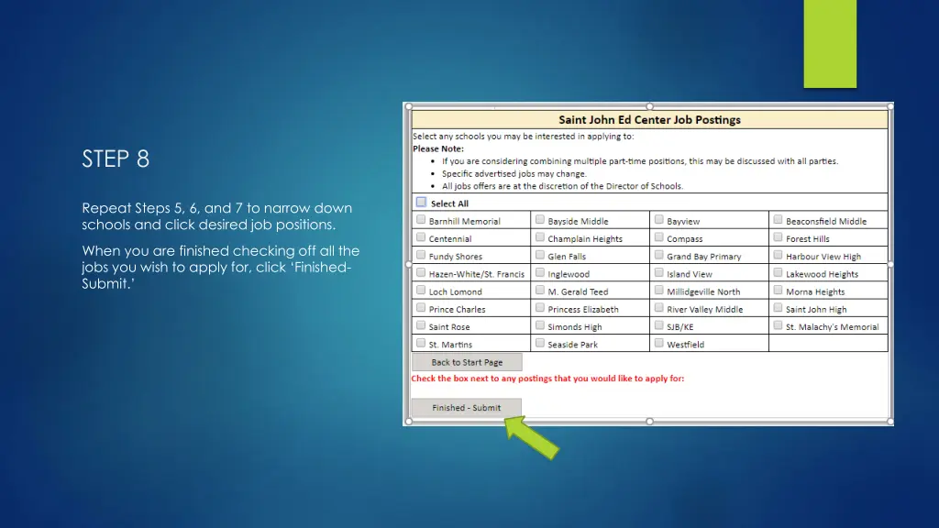This screenshot has height=528, width=939.
Task: Select the Bayview school checkbox
Action: pos(659,220)
